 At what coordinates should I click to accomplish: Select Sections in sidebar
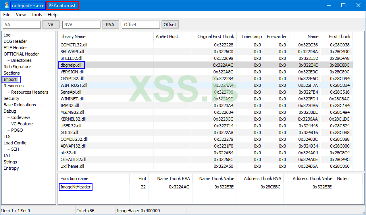tap(12, 73)
